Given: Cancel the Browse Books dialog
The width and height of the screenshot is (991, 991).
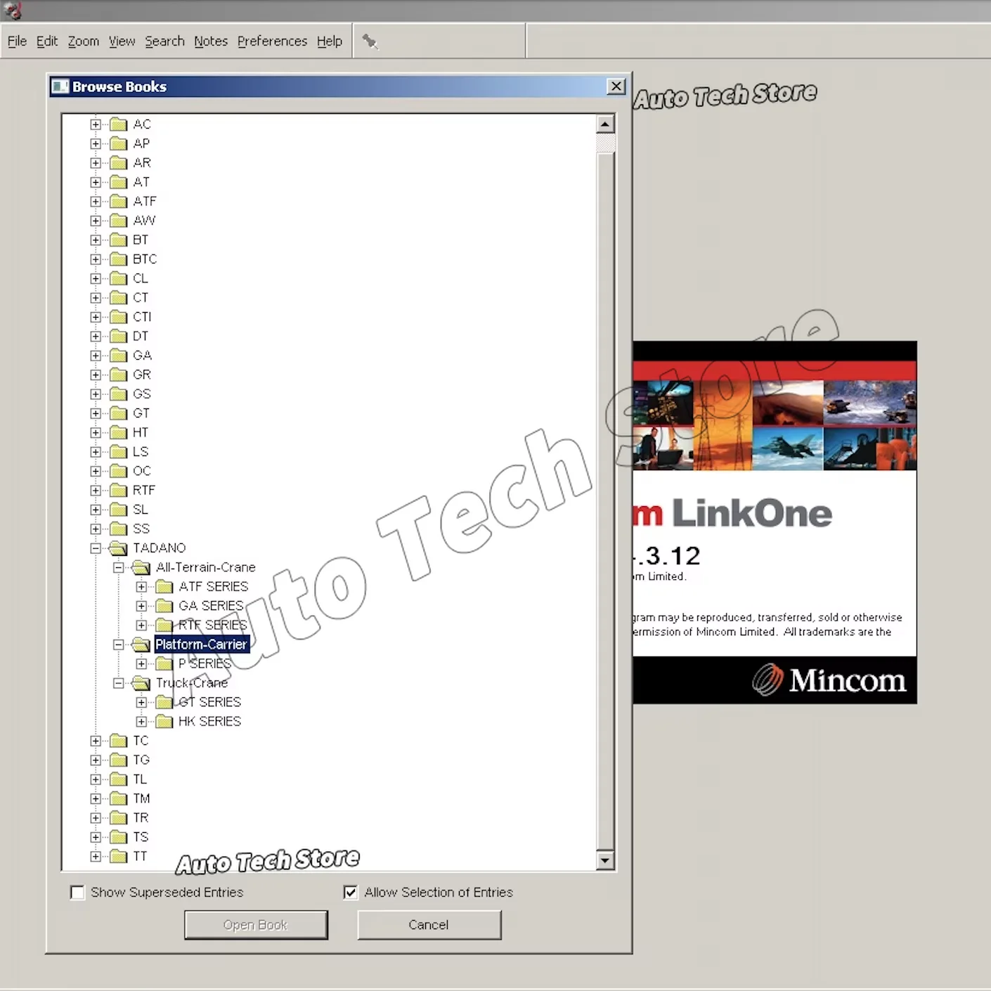Looking at the screenshot, I should pyautogui.click(x=429, y=925).
